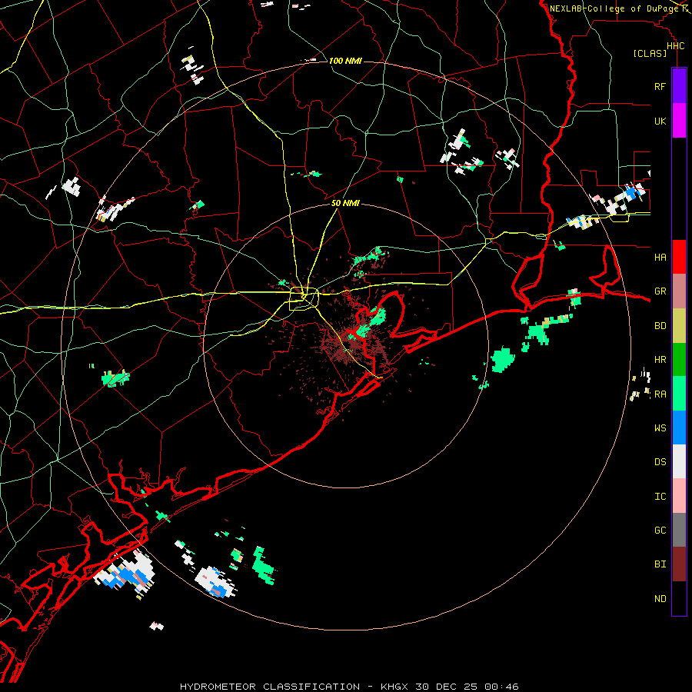Click the NEXLAB-College of DuPage text
The image size is (692, 692).
614,8
